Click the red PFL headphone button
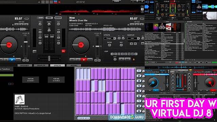 pyautogui.click(x=64, y=51)
